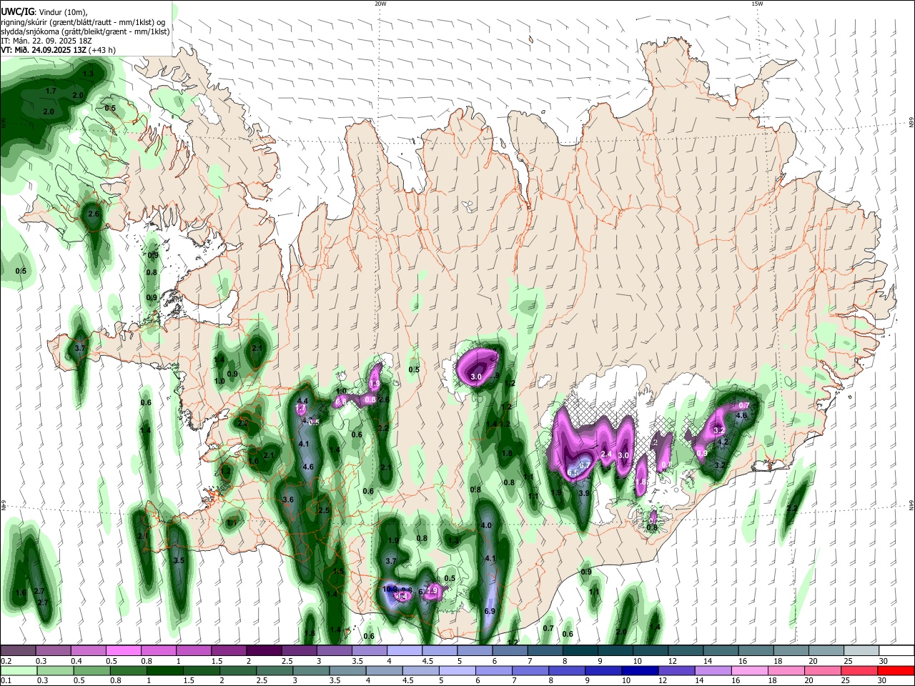Click the mauve 0.2–0.3 snow legend swatch

point(18,650)
